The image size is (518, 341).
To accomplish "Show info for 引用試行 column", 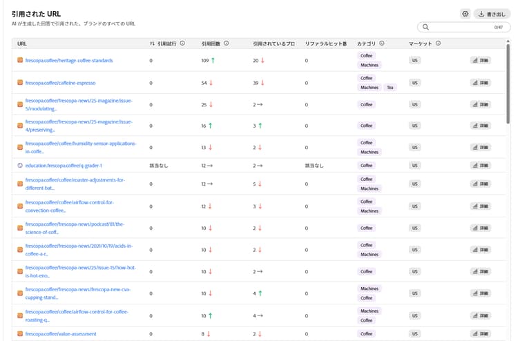I will (182, 43).
